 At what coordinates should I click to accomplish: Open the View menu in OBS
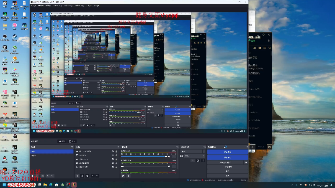[49, 6]
